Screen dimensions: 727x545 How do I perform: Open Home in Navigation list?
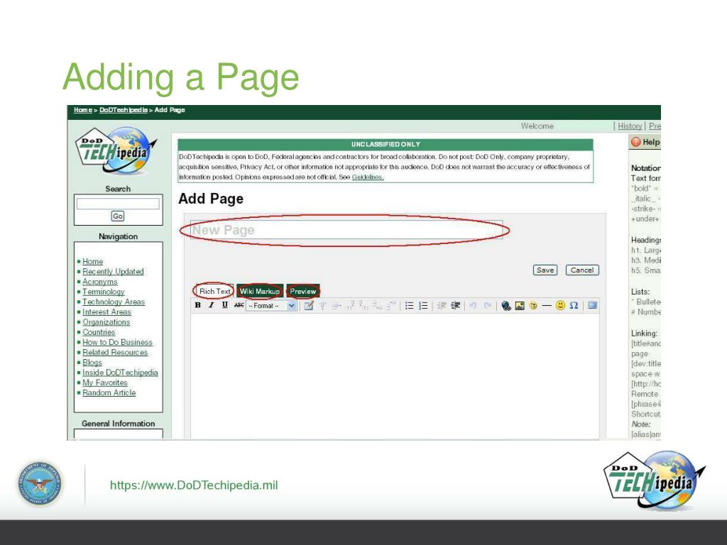click(93, 261)
